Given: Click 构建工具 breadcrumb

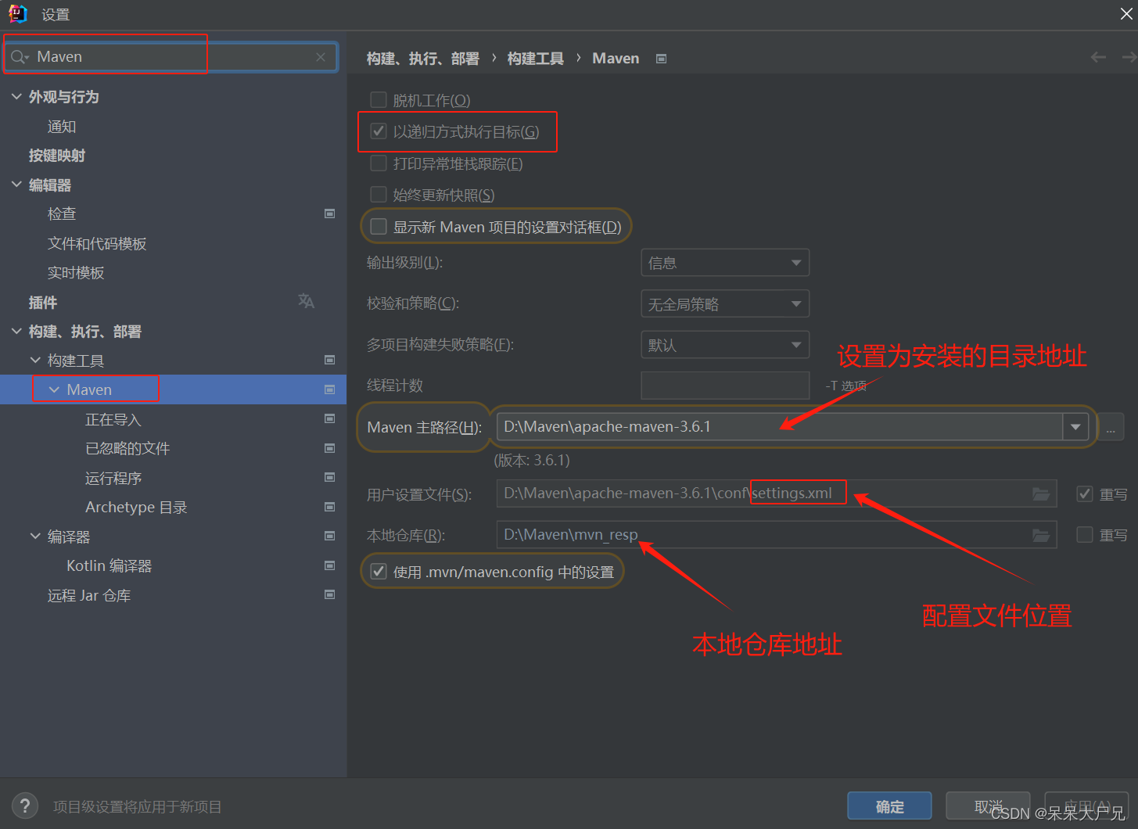Looking at the screenshot, I should click(x=536, y=59).
